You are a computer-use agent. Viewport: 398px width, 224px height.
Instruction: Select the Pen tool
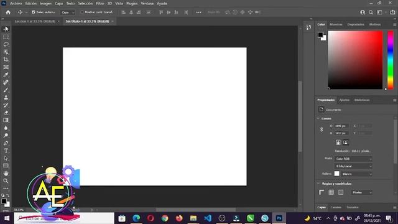pos(6,143)
